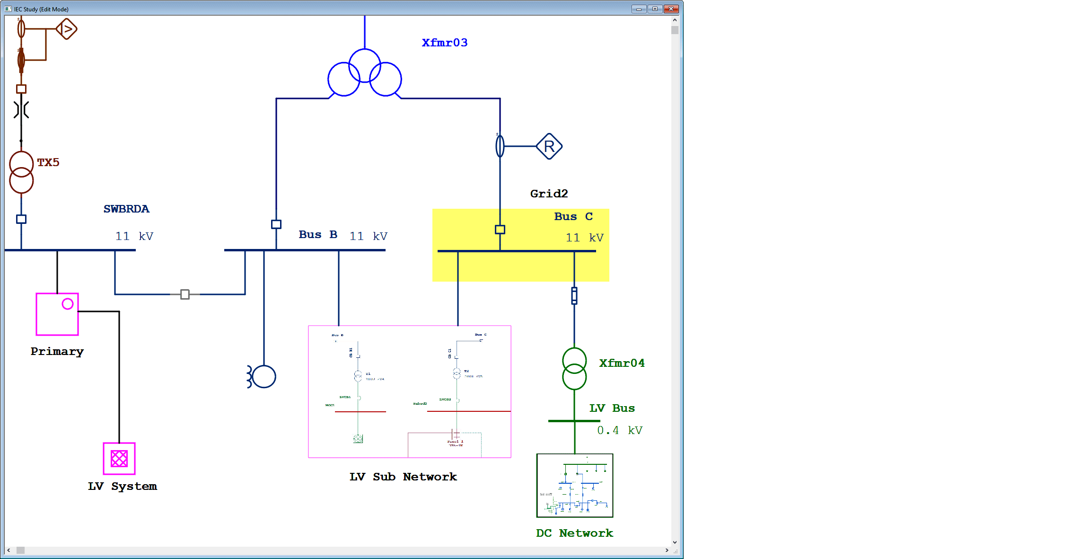Select the LV System crosshatched load symbol

(x=119, y=458)
